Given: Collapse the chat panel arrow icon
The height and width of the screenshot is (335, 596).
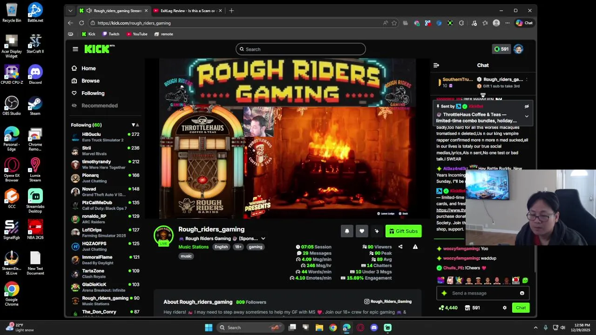Looking at the screenshot, I should coord(436,66).
